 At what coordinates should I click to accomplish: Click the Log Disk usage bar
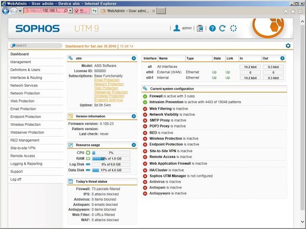pos(111,165)
